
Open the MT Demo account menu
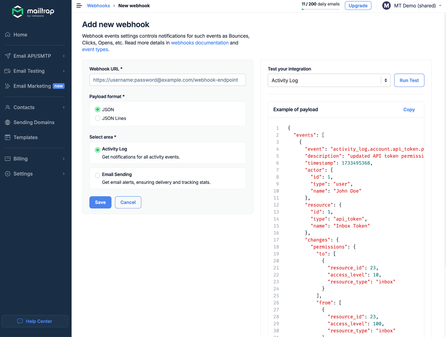click(412, 6)
